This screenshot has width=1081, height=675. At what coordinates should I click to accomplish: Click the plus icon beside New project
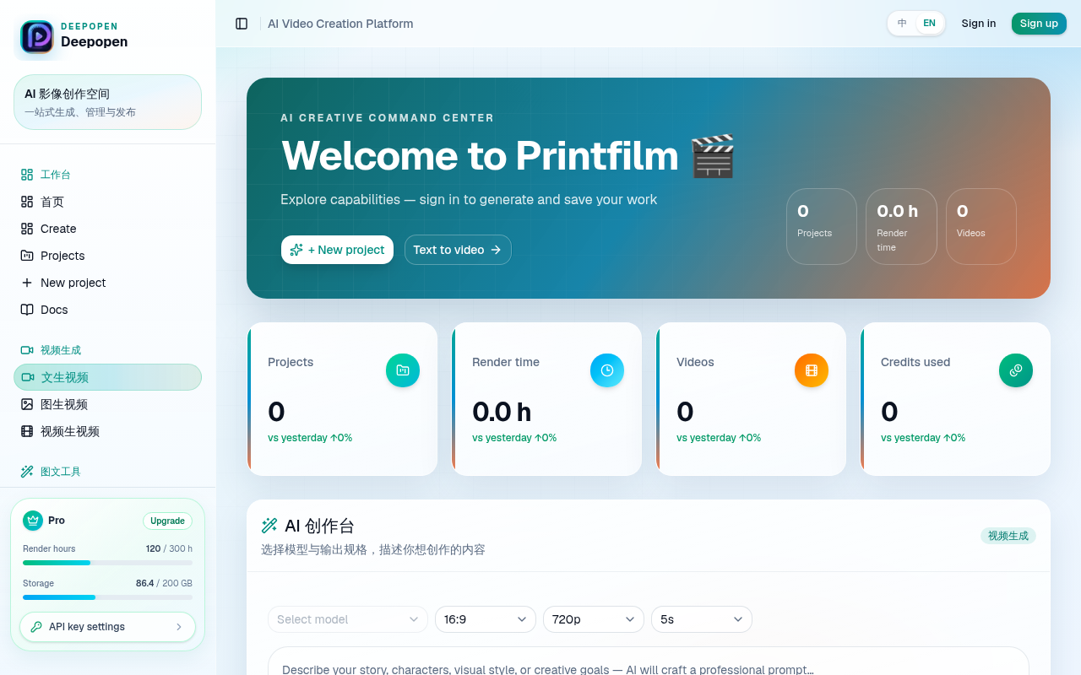tap(27, 283)
